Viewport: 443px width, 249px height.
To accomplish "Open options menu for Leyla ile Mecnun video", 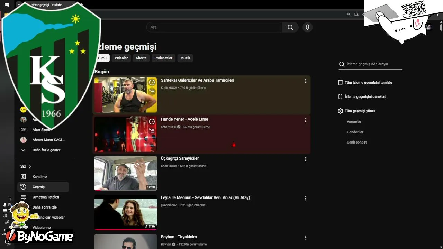I will [x=306, y=199].
